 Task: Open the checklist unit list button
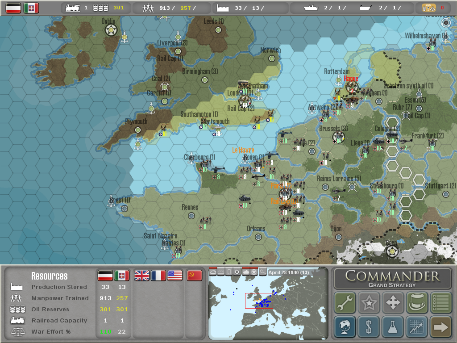tap(440, 302)
